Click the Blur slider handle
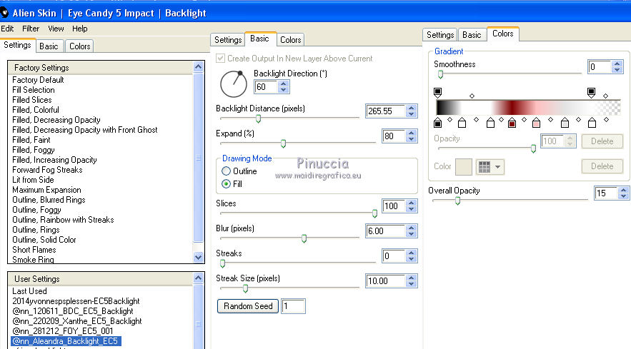The width and height of the screenshot is (631, 349). [x=304, y=238]
